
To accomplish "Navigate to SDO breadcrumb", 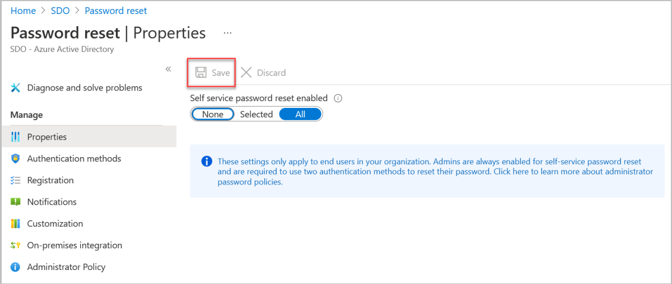I will pyautogui.click(x=60, y=11).
